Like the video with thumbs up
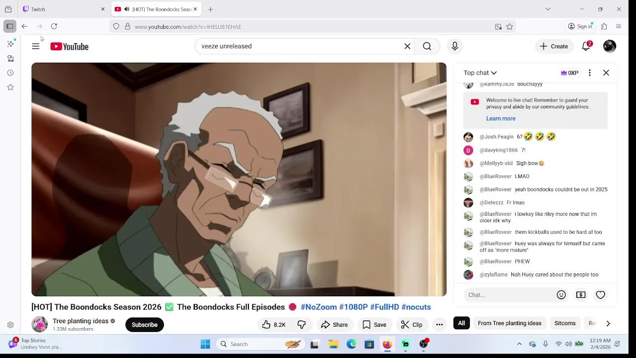Image resolution: width=636 pixels, height=358 pixels. click(273, 325)
